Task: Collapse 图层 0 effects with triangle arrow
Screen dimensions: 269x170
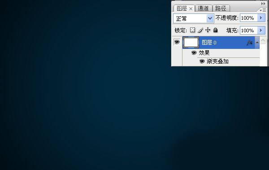Action: click(257, 43)
